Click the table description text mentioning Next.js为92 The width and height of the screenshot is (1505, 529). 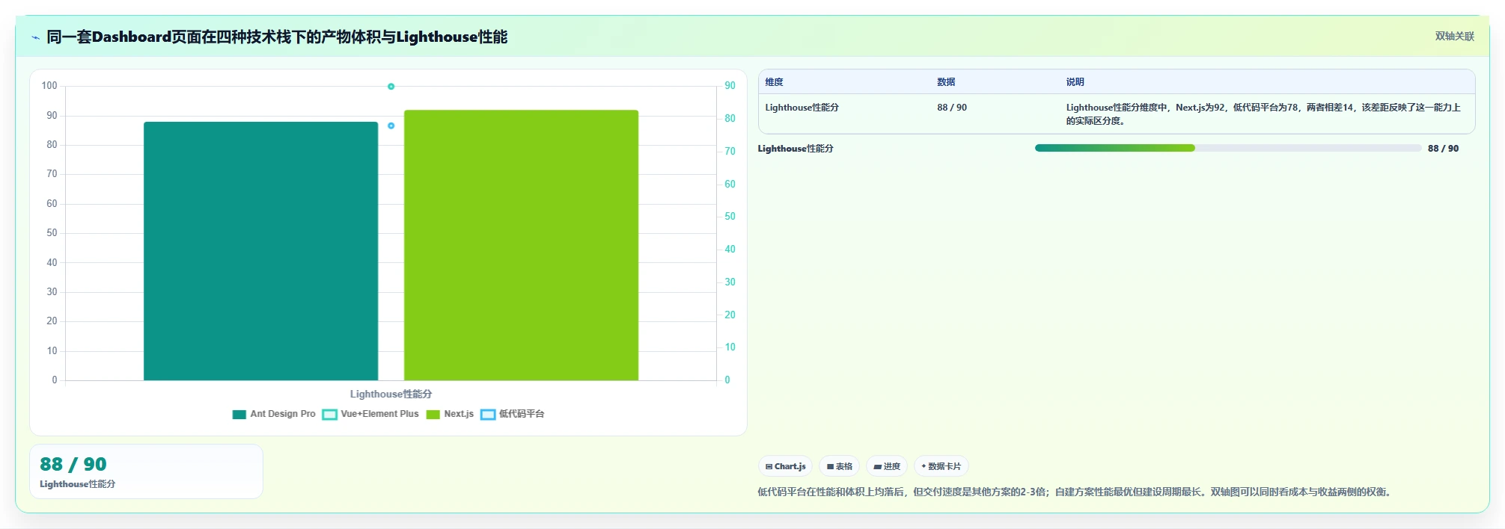point(1263,114)
